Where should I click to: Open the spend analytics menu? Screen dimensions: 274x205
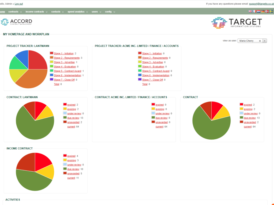click(76, 11)
